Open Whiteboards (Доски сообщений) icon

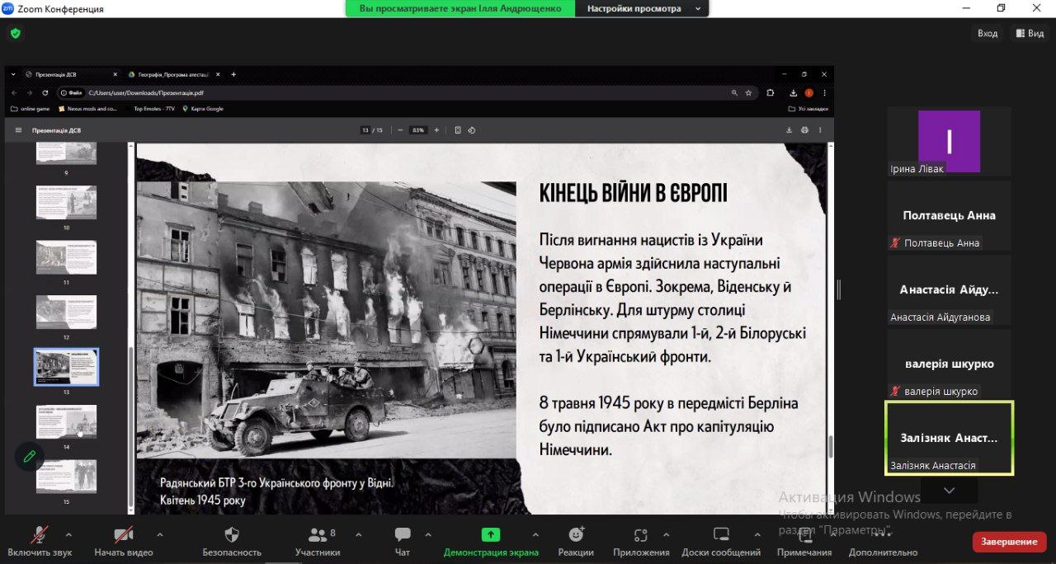click(721, 534)
